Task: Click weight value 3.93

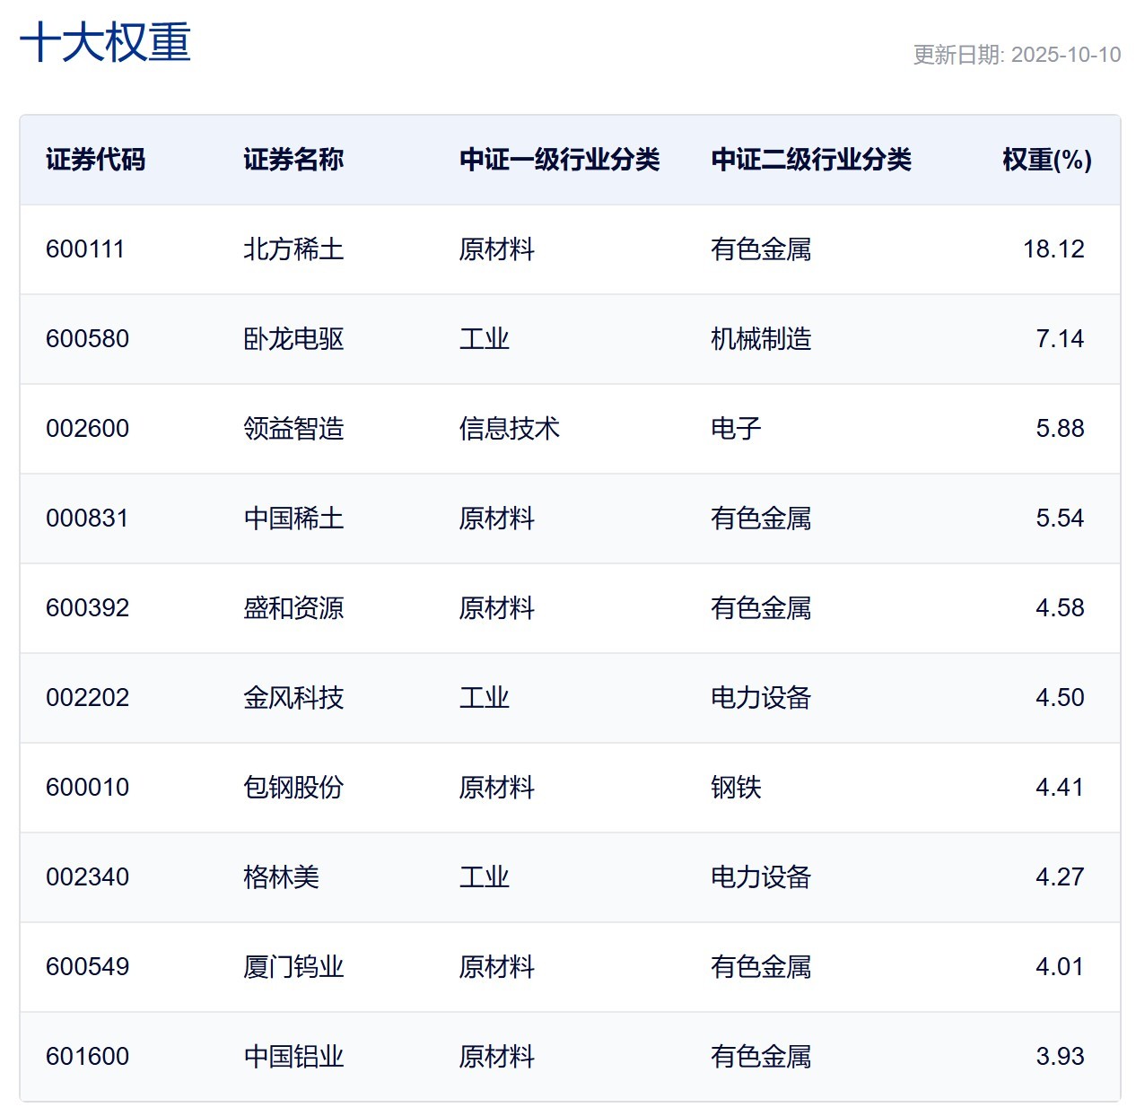Action: pyautogui.click(x=1060, y=1057)
